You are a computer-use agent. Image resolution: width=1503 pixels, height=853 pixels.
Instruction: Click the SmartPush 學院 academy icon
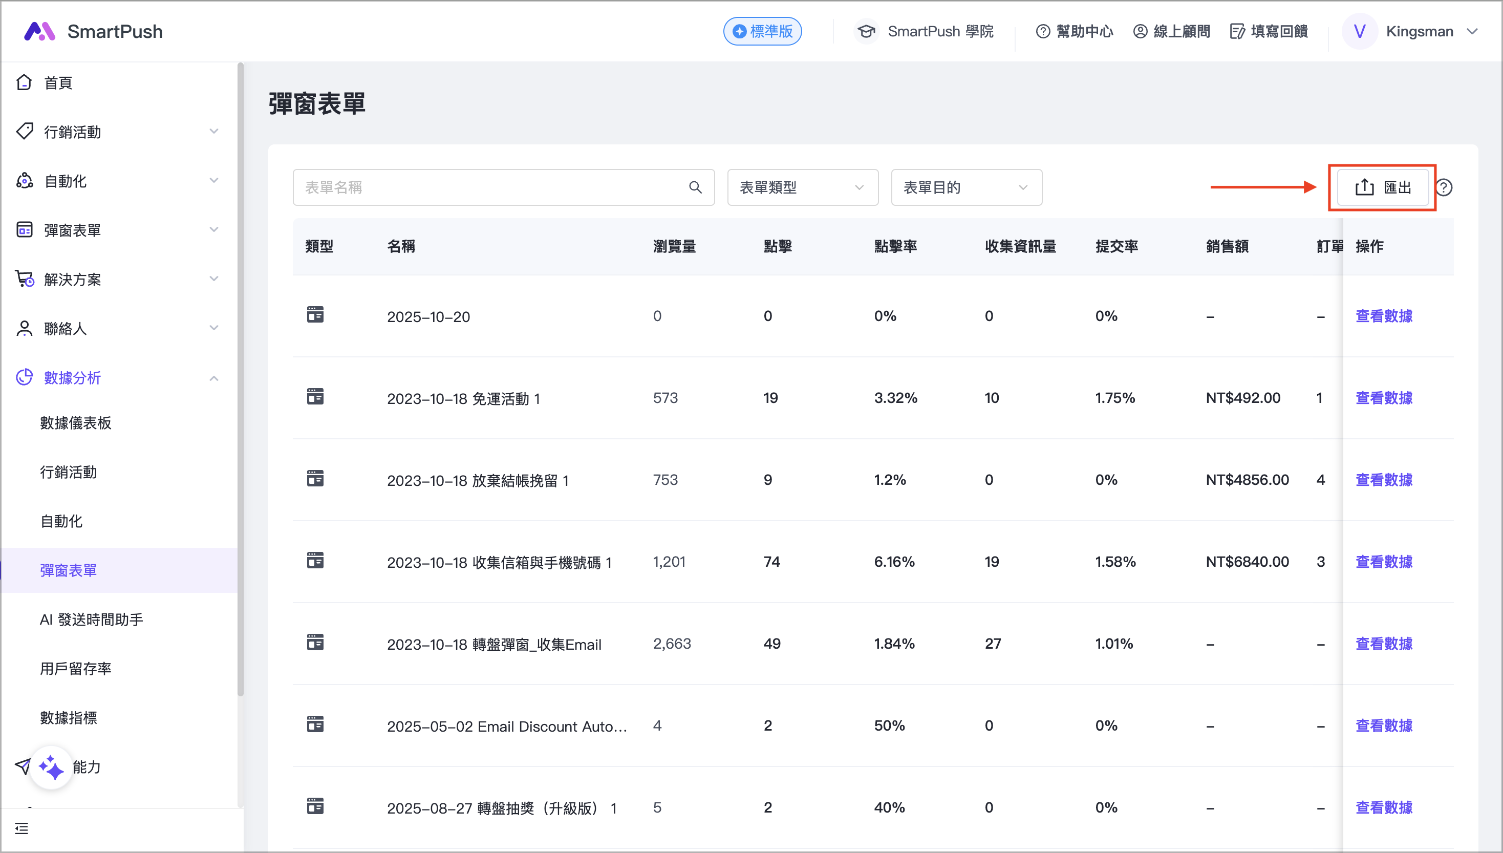866,31
